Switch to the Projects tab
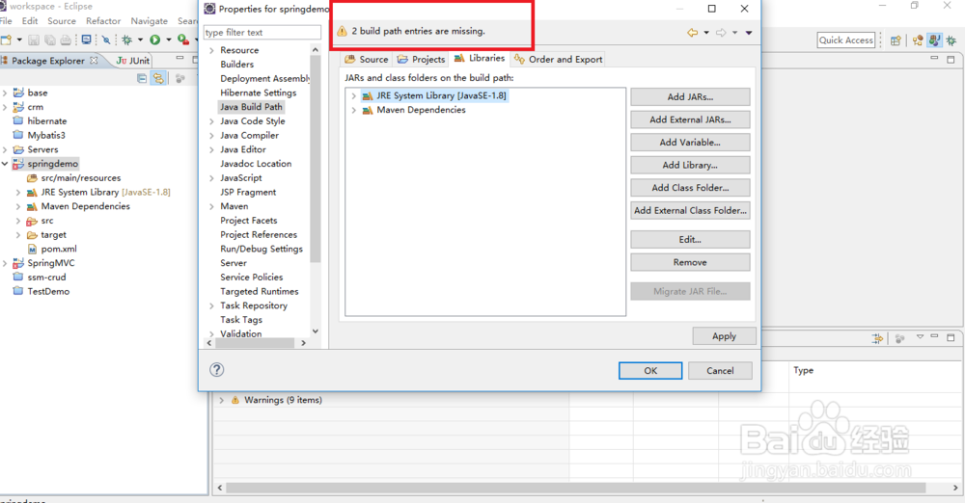965x503 pixels. click(421, 59)
